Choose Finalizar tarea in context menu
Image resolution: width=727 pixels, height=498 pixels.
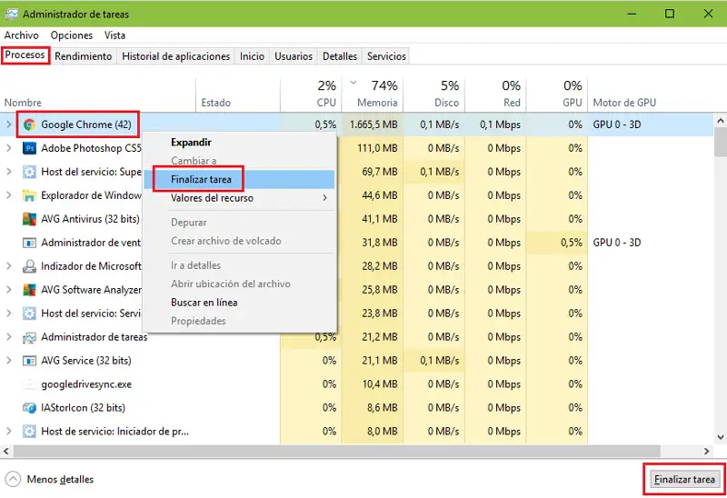239,179
